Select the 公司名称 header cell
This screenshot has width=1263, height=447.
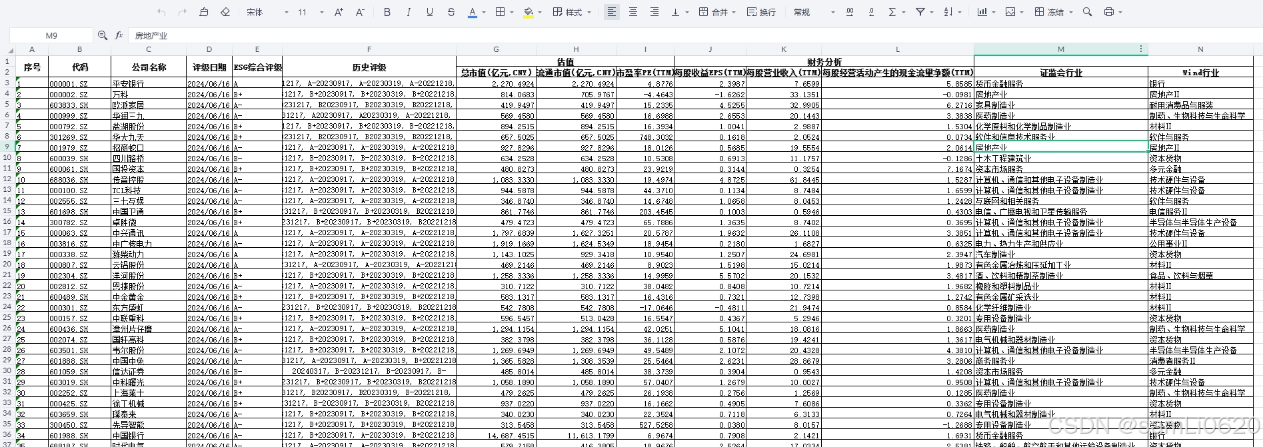coord(149,67)
